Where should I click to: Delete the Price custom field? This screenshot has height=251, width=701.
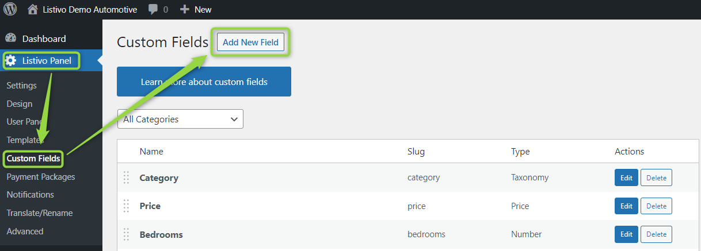coord(656,206)
